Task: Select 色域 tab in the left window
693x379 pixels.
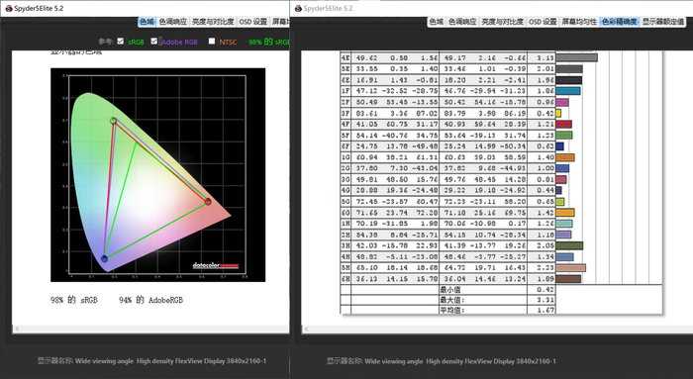Action: (x=147, y=22)
